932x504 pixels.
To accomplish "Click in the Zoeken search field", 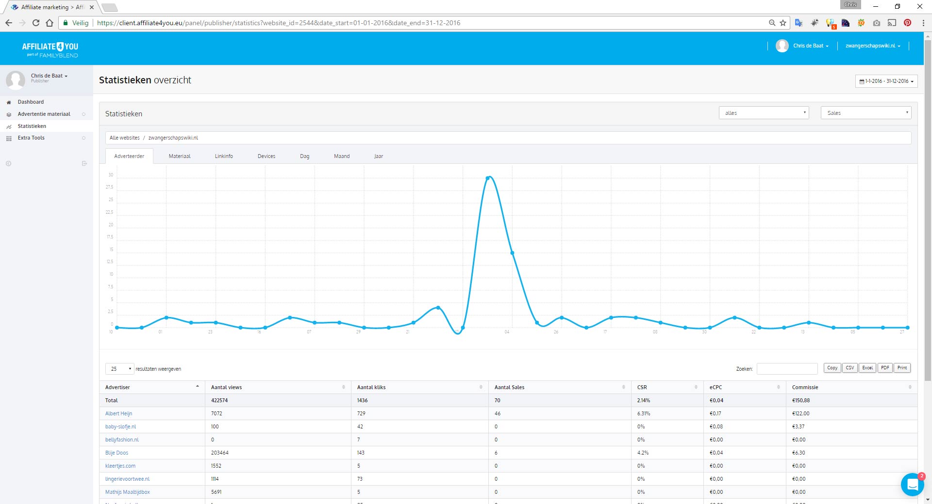I will (x=787, y=369).
